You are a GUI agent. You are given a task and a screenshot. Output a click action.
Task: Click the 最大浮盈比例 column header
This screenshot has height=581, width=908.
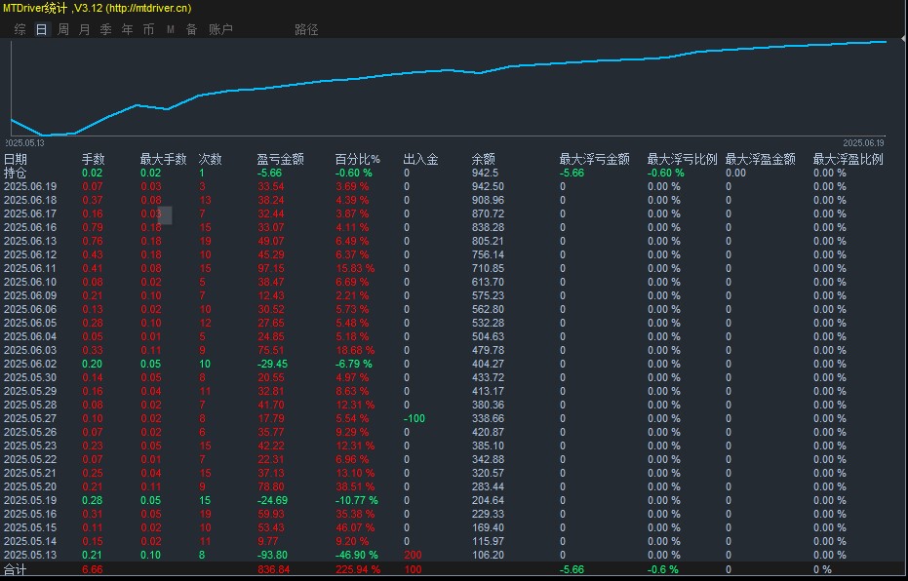[x=849, y=159]
